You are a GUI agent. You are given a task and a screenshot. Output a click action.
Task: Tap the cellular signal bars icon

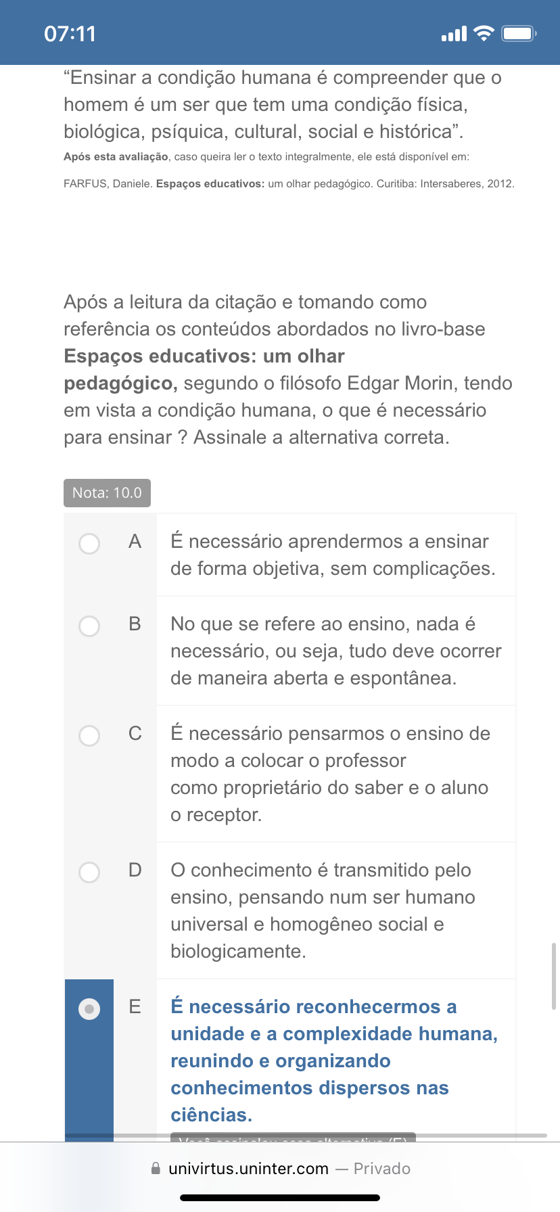point(454,34)
